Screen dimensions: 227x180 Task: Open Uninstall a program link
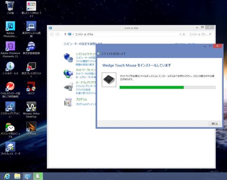(86, 104)
